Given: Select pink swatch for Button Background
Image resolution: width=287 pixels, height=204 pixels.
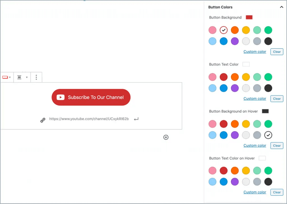Looking at the screenshot, I should 212,30.
